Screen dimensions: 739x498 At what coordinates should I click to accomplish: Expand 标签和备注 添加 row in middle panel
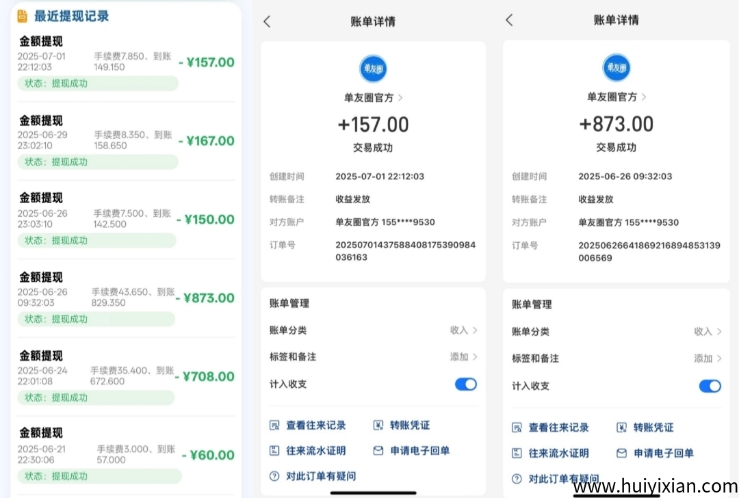pos(373,357)
